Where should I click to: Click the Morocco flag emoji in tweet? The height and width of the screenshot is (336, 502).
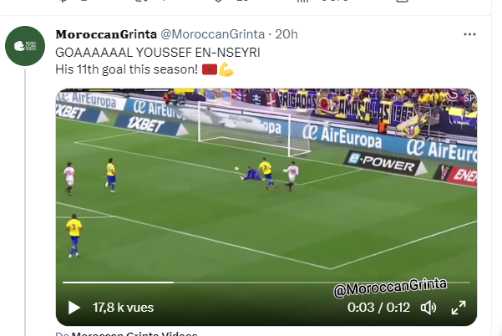click(x=210, y=69)
